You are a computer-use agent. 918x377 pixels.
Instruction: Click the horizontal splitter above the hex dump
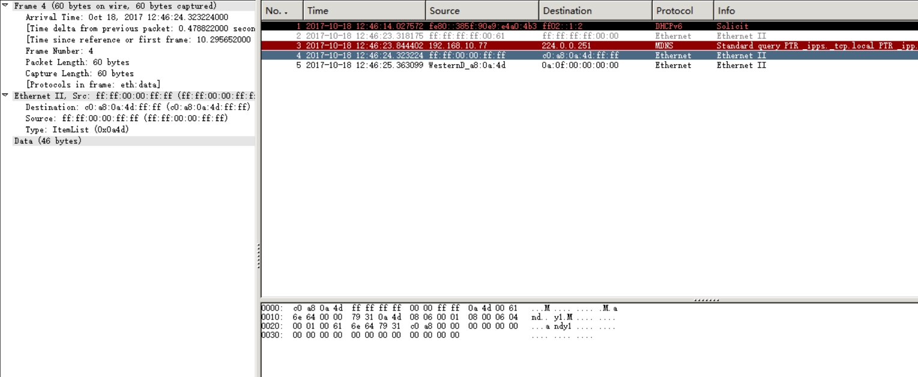(x=706, y=300)
